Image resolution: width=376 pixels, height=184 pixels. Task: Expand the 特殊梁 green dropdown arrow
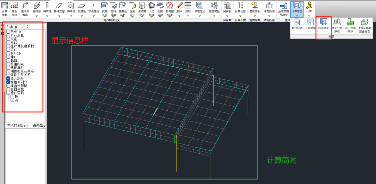click(x=37, y=16)
